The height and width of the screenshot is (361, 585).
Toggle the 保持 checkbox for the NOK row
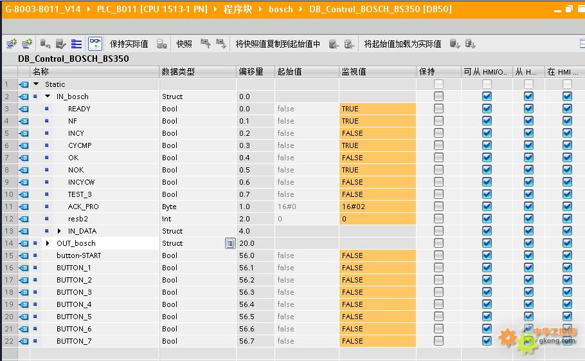(438, 170)
